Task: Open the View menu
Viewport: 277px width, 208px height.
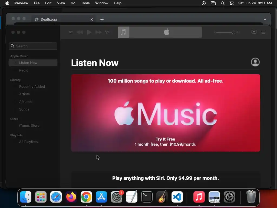Action: pyautogui.click(x=61, y=3)
